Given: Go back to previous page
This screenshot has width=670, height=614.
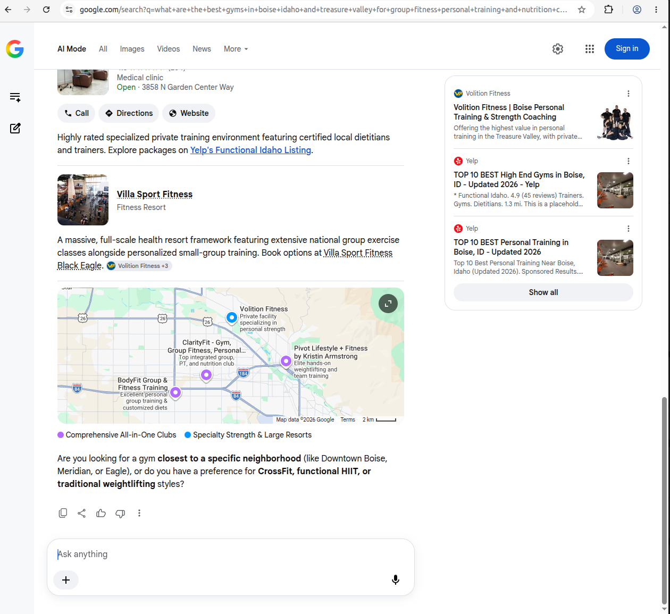Looking at the screenshot, I should (x=8, y=10).
